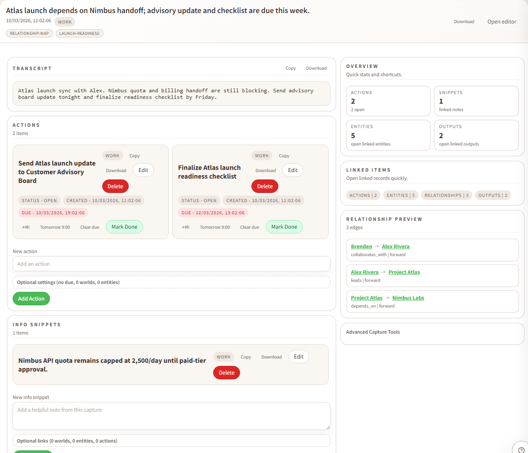Click the Add an action input field
This screenshot has height=453, width=528.
171,264
